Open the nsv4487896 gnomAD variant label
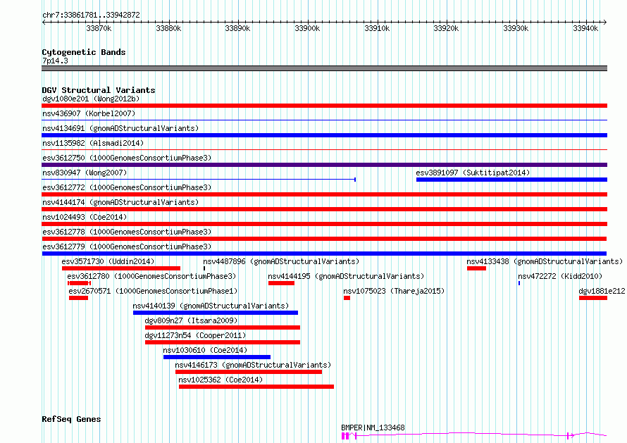Screen dimensions: 627x443 [x=281, y=261]
